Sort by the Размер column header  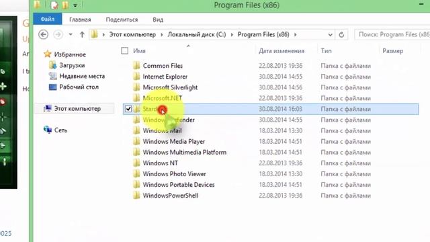pos(392,51)
